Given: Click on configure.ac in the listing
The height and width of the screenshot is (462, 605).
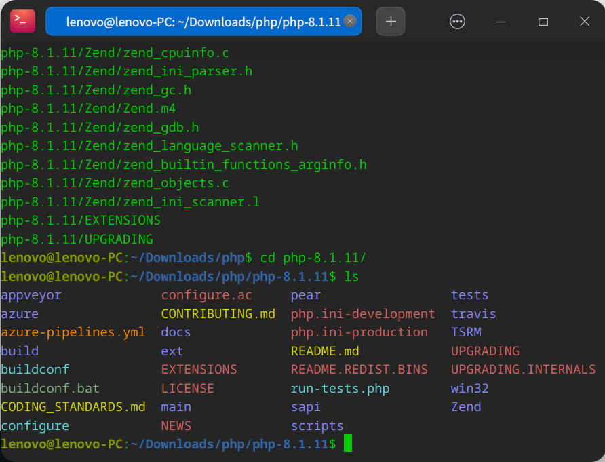Looking at the screenshot, I should (206, 295).
